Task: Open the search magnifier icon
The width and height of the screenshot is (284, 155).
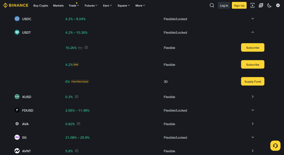Action: [x=212, y=5]
